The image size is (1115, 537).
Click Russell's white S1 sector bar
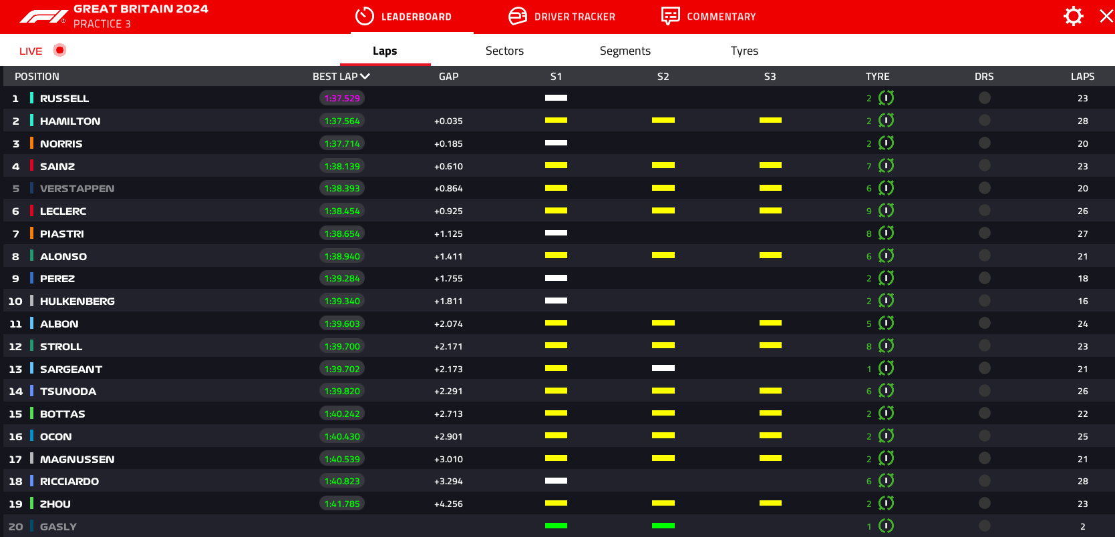tap(556, 97)
